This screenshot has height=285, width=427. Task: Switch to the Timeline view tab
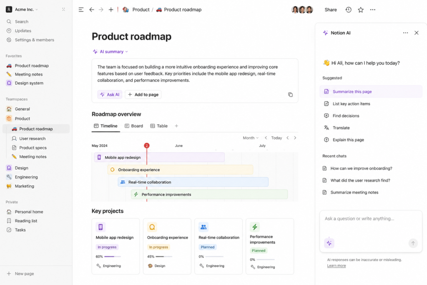[x=105, y=126]
